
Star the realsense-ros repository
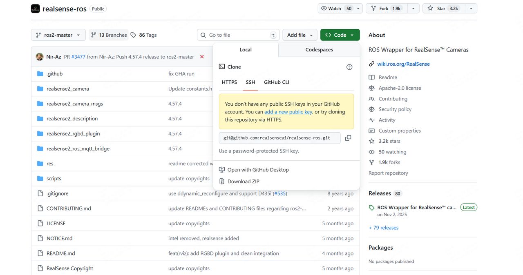coord(444,9)
